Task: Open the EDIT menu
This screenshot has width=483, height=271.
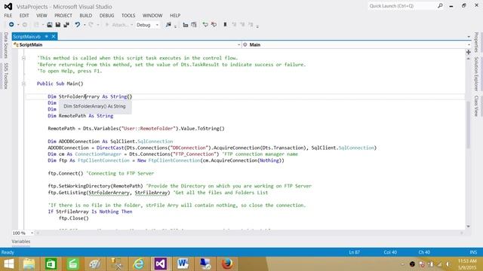Action: tap(24, 15)
